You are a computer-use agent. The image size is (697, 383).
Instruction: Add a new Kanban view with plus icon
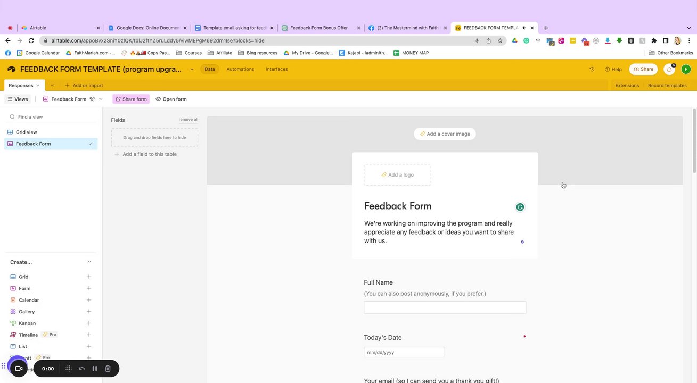pos(89,323)
